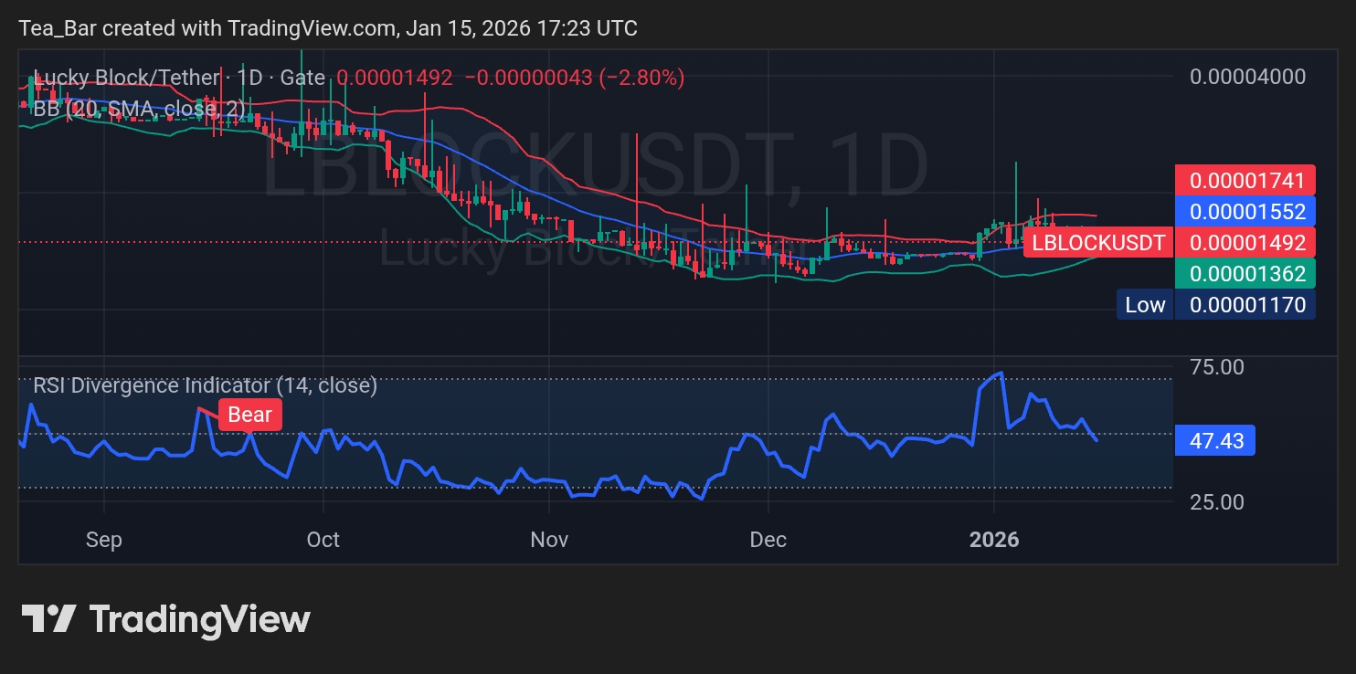Click the blue 0.00001552 SMA price label

1245,211
